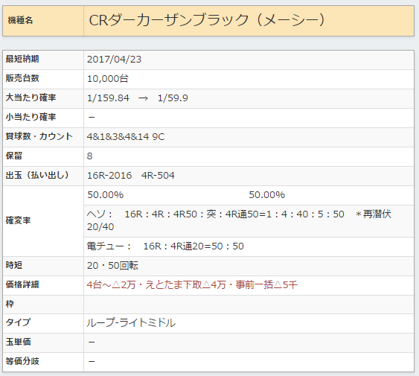
Task: Select the sales count '10,000台'
Action: point(108,79)
